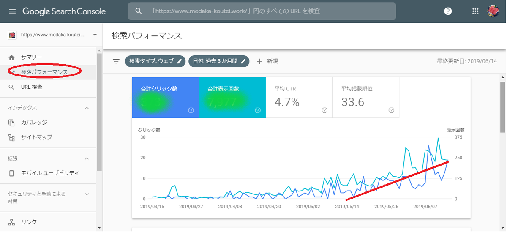Click the カバレッジ pages icon
The width and height of the screenshot is (507, 232).
click(x=11, y=123)
